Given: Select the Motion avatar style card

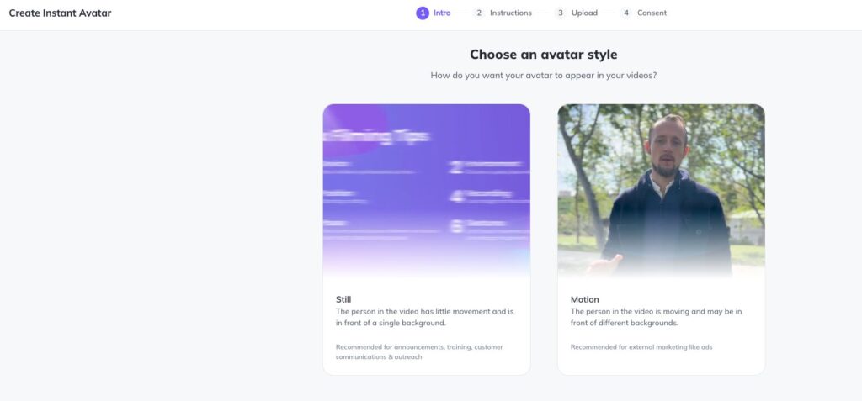Looking at the screenshot, I should [x=662, y=240].
